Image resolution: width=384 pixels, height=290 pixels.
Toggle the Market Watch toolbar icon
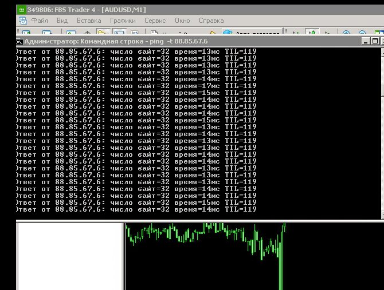71,32
